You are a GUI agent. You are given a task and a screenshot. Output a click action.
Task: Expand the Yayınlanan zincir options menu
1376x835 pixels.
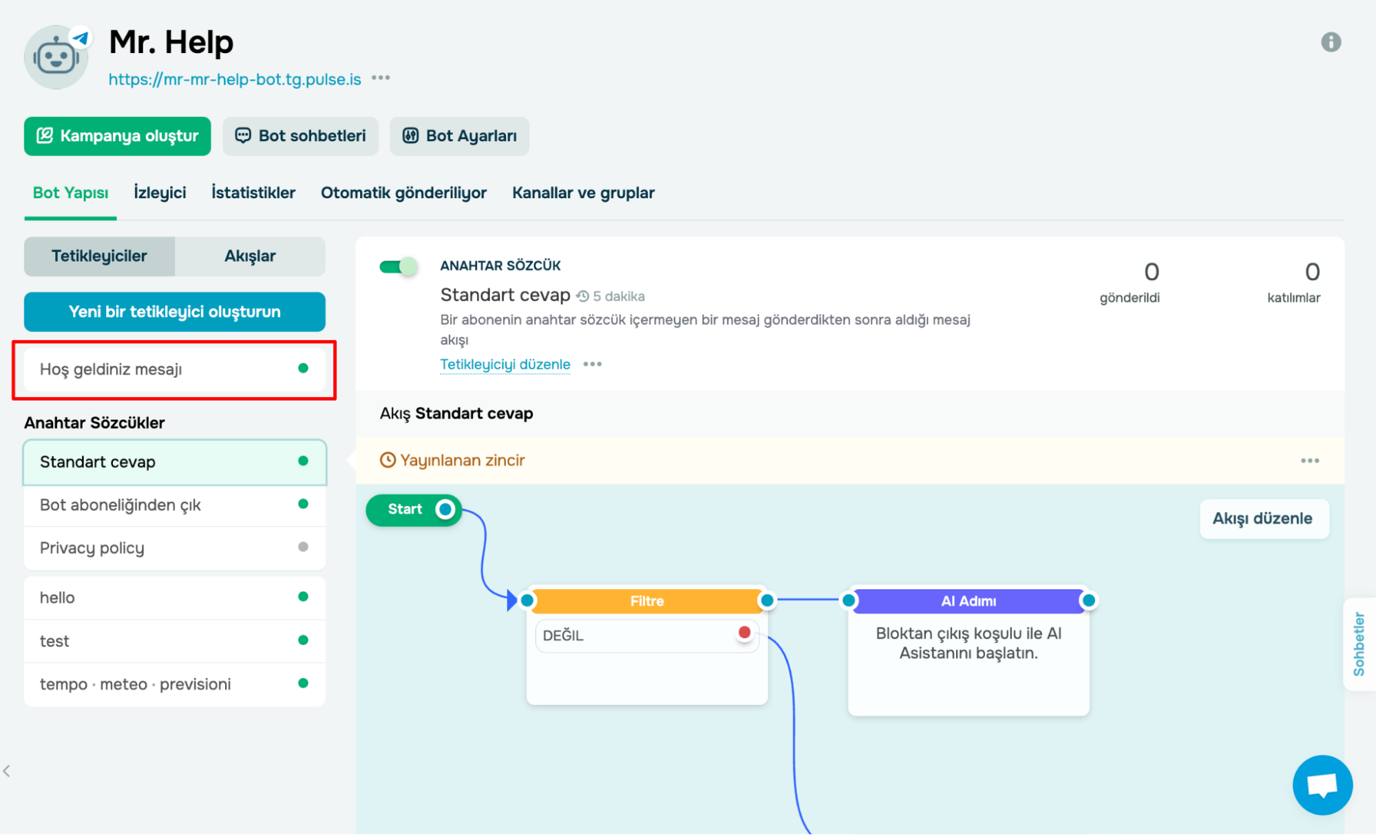[x=1309, y=461]
